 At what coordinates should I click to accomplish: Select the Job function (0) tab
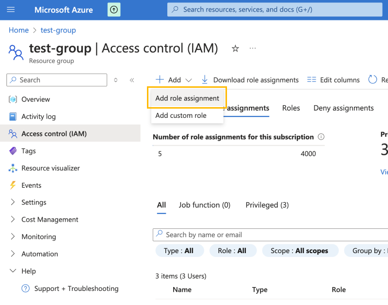point(204,205)
